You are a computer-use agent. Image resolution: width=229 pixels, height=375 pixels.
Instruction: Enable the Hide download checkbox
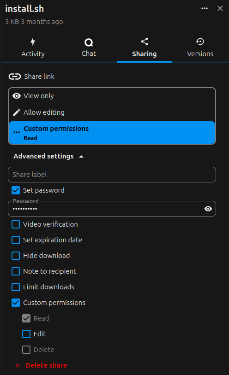pyautogui.click(x=16, y=256)
